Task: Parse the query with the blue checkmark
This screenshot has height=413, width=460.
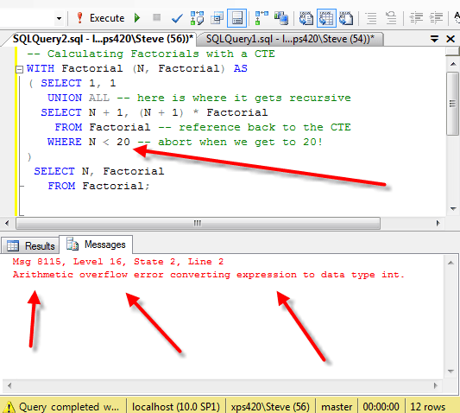Action: click(x=177, y=18)
